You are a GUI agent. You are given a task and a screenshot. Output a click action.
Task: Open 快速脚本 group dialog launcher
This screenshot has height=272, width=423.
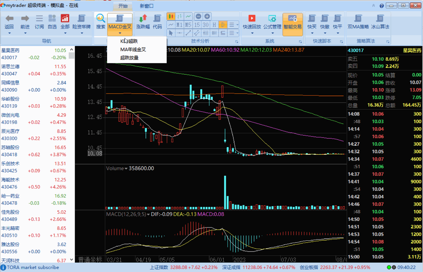click(x=341, y=42)
